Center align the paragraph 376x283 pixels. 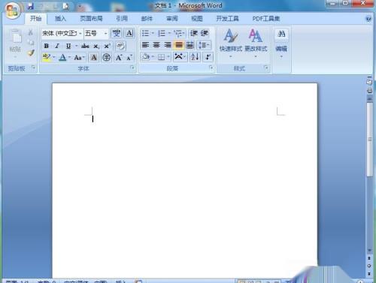pos(156,45)
